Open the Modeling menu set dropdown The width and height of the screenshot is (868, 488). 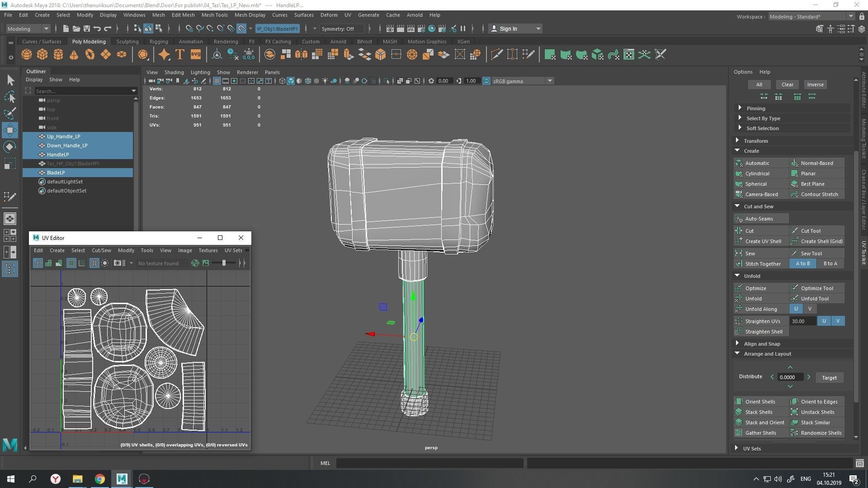pos(28,28)
